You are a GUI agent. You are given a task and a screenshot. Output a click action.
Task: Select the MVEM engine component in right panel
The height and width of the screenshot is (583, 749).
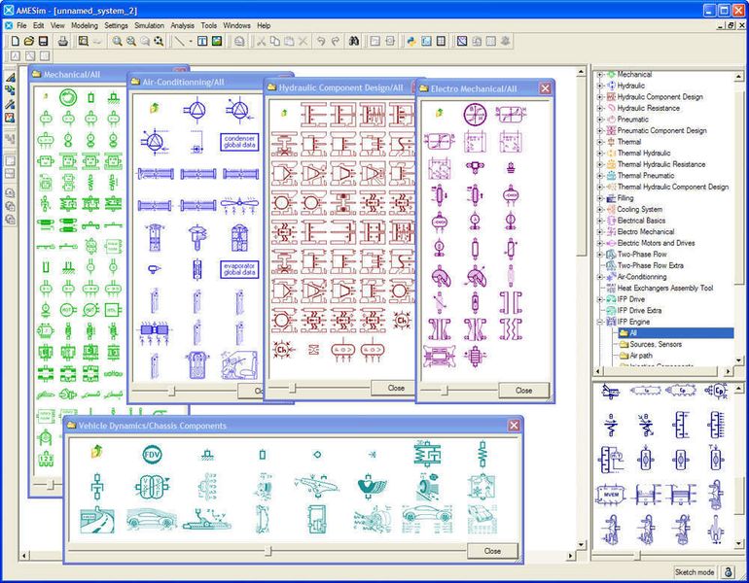click(x=611, y=495)
